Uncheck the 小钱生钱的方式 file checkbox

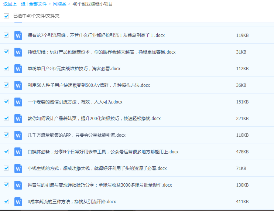pyautogui.click(x=6, y=168)
